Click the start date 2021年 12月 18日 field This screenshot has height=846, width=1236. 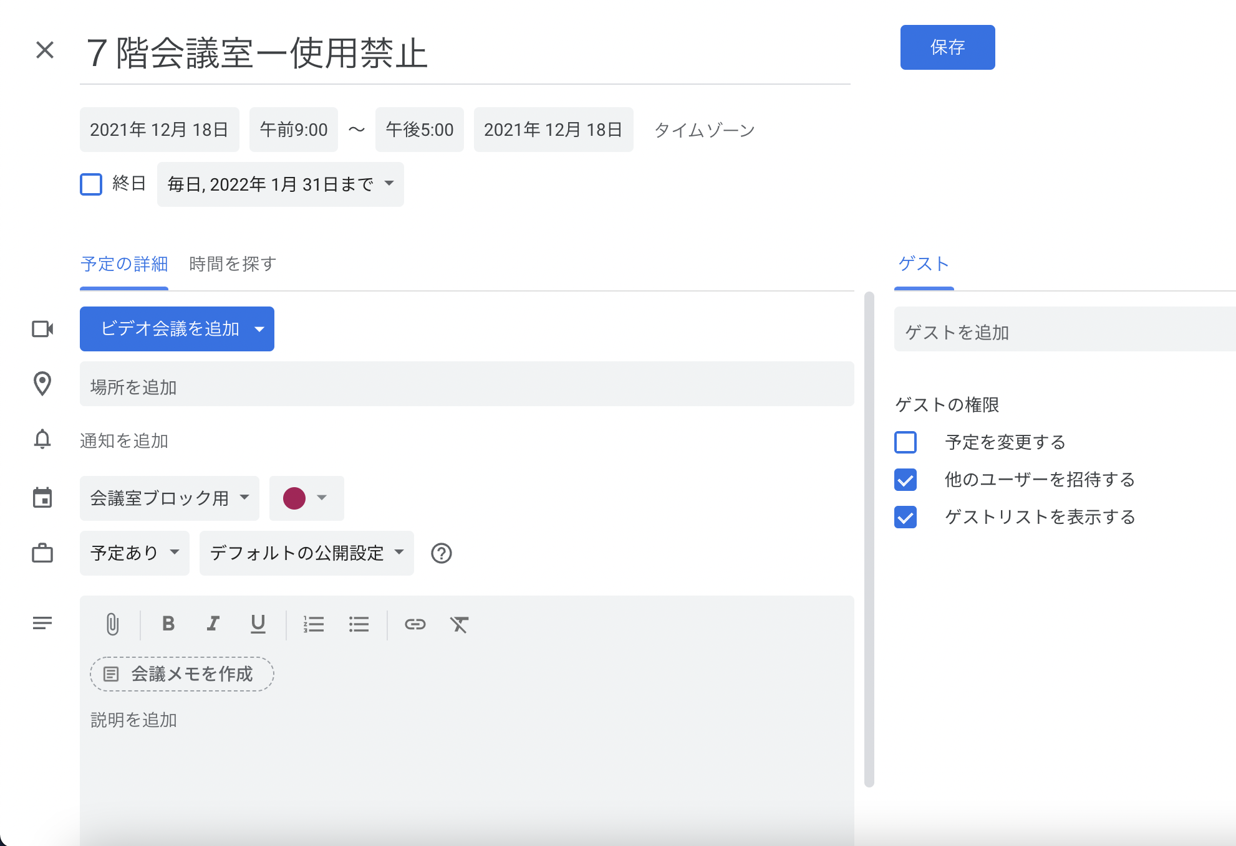click(x=160, y=130)
